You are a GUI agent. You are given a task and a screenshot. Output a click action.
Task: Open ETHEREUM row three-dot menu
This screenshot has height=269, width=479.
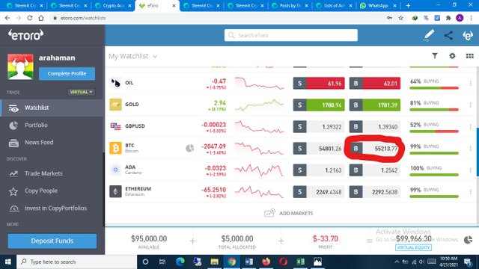(471, 192)
